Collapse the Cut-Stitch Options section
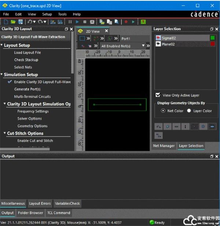This screenshot has width=220, height=226. 5,134
